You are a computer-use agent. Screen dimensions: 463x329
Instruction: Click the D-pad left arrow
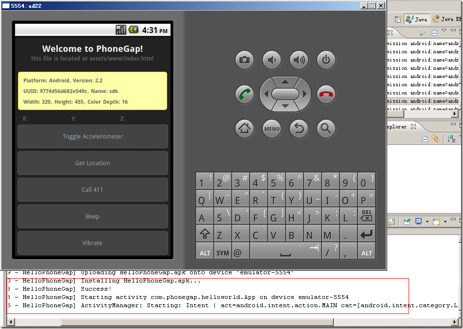tap(266, 94)
